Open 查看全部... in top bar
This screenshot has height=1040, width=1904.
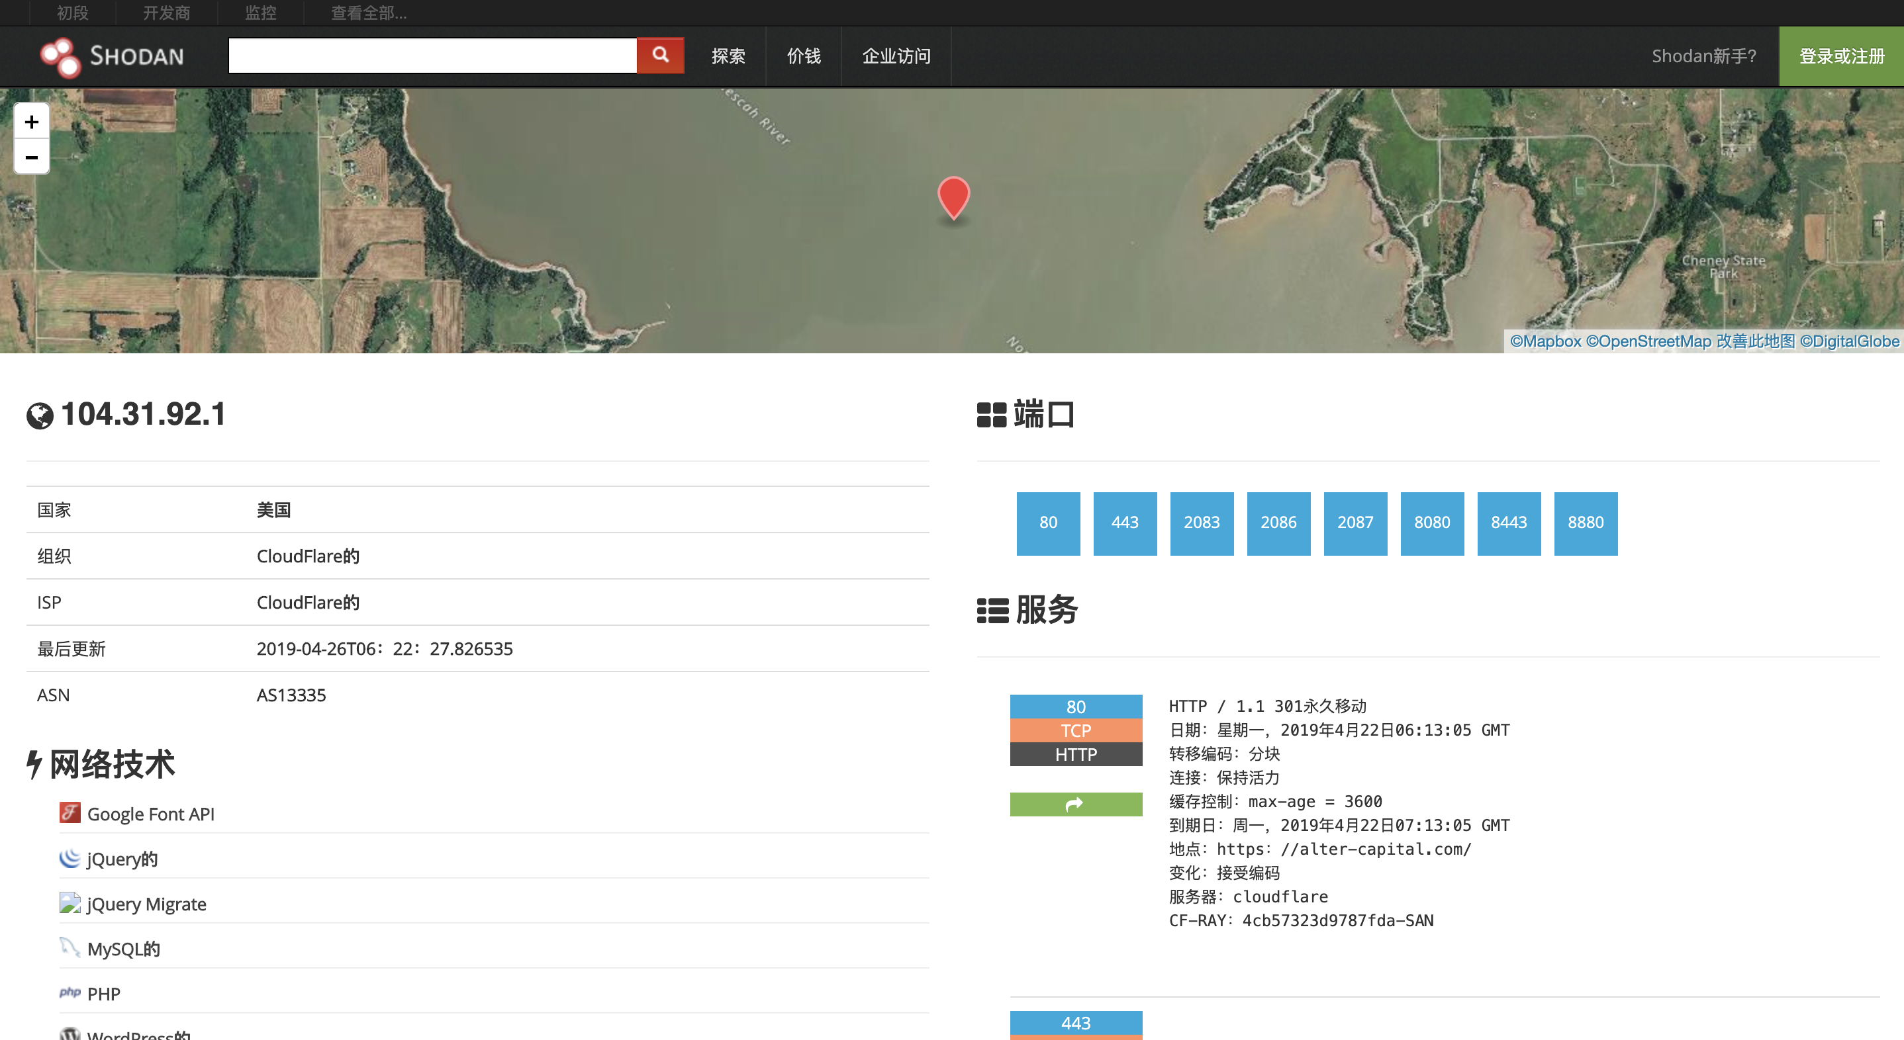click(x=368, y=13)
